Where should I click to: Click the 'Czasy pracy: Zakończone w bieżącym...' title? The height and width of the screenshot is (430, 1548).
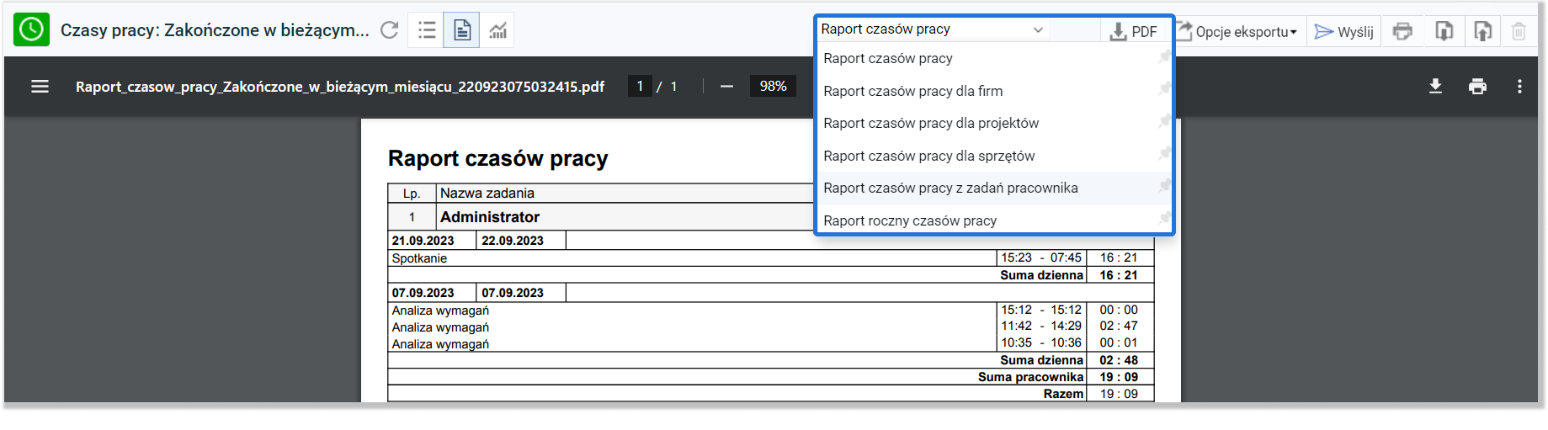click(x=215, y=30)
